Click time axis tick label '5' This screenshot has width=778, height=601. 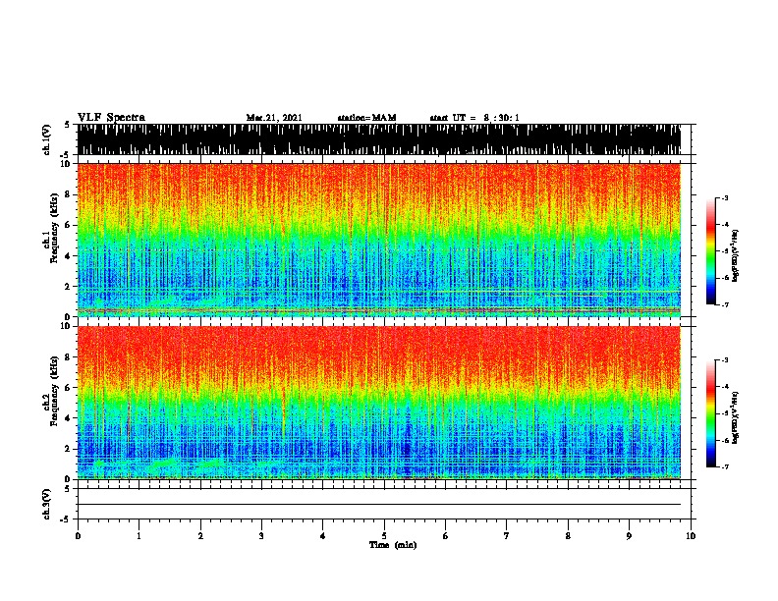[384, 536]
